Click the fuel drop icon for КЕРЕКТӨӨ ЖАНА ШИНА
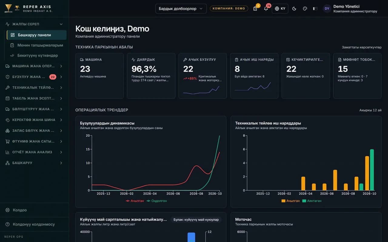Image resolution: width=388 pixels, height=242 pixels. tap(8, 120)
